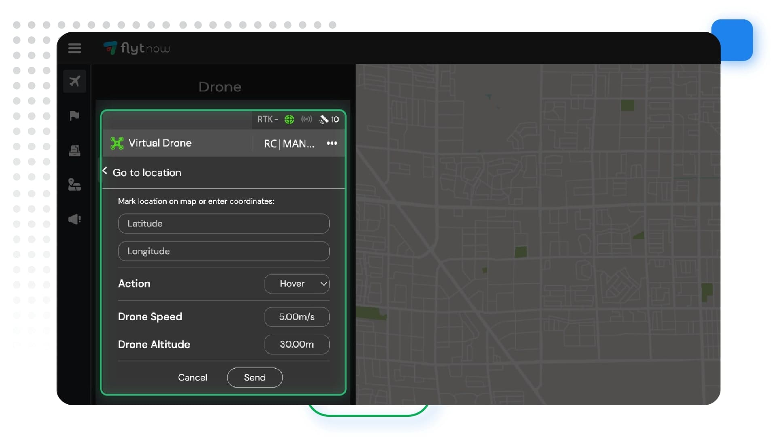Cancel the go to location command

tap(193, 378)
